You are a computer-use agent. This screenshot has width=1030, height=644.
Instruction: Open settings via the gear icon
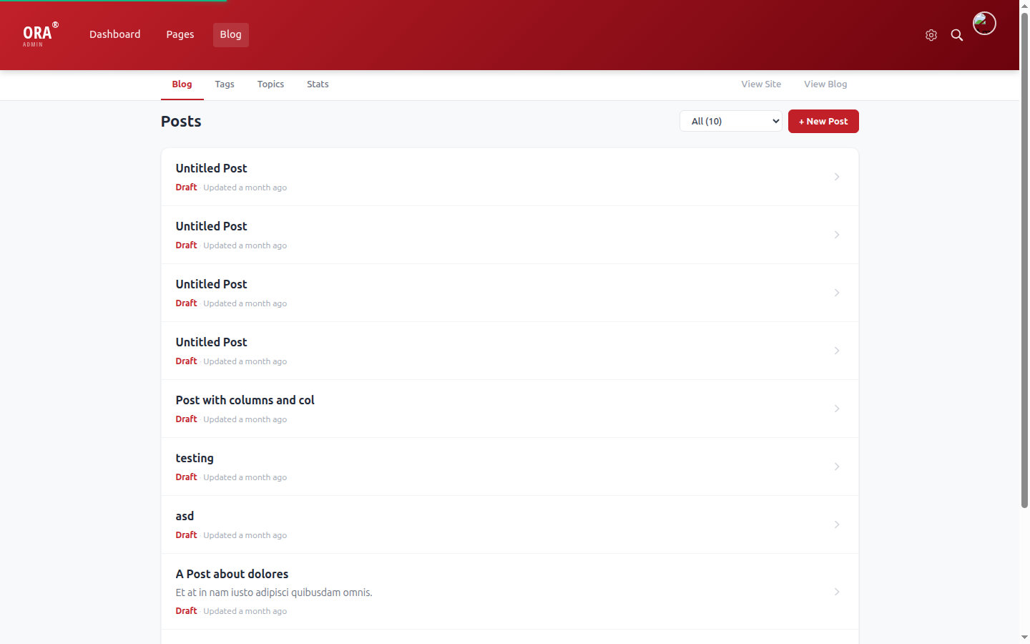(931, 34)
